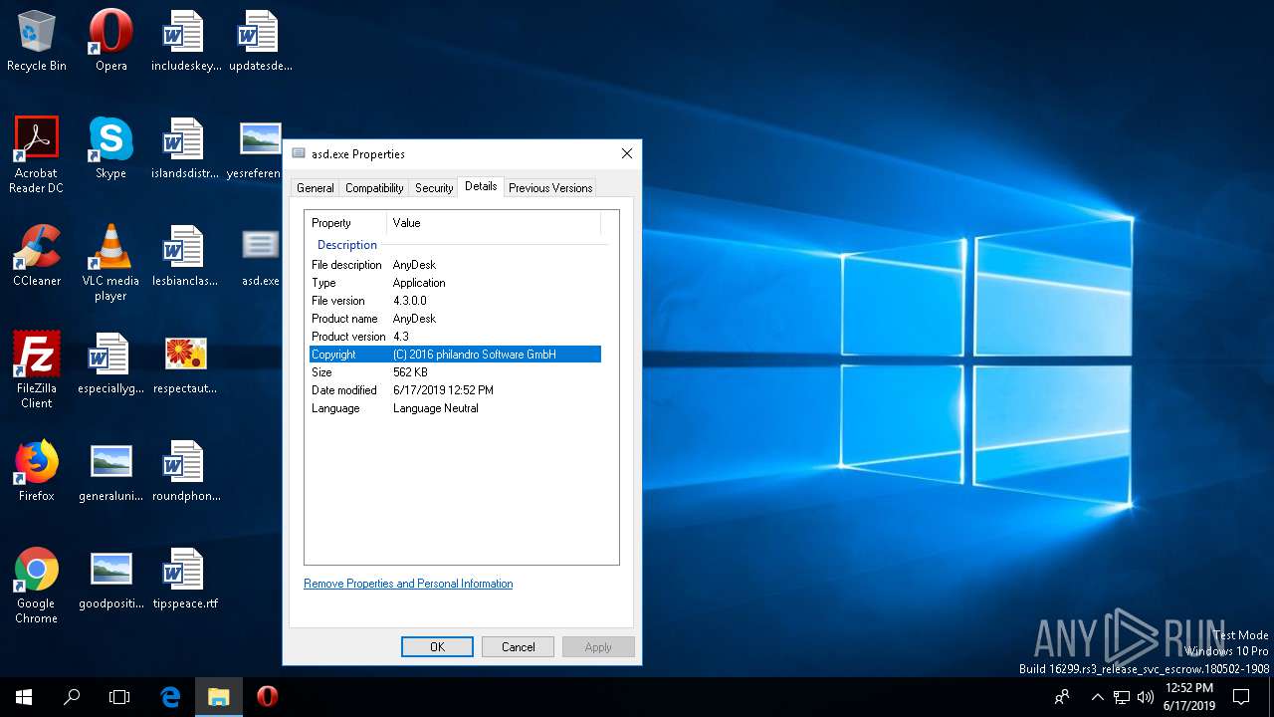Select the Acrobat Reader DC shortcut
Screen dimensions: 1274x717
click(x=37, y=154)
